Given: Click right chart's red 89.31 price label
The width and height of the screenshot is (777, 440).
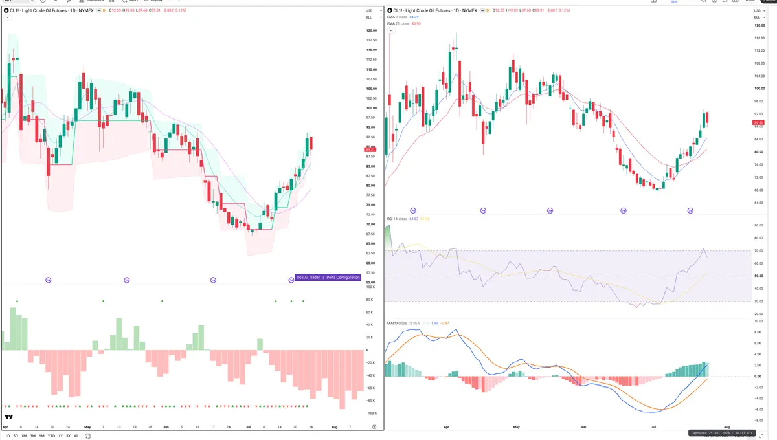Looking at the screenshot, I should (758, 123).
